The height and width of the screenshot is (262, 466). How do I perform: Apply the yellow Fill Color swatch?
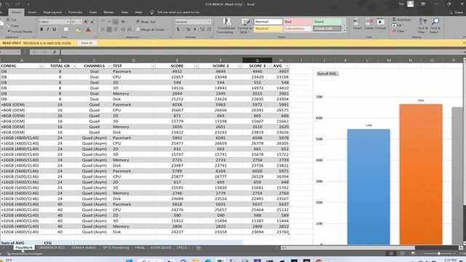click(x=78, y=30)
